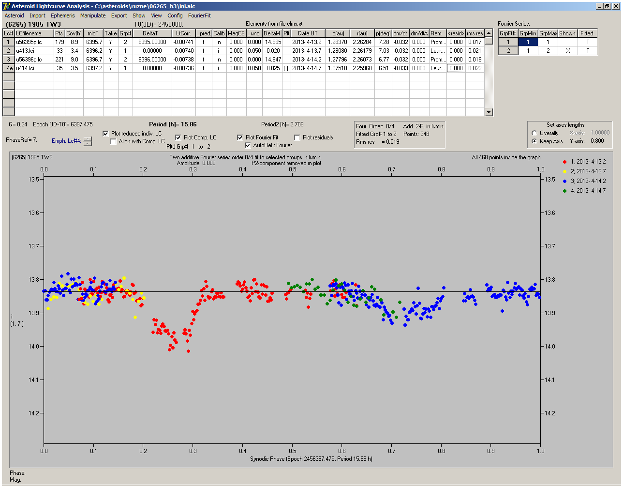
Task: Click the p(deg) value 7.28
Action: pos(384,42)
